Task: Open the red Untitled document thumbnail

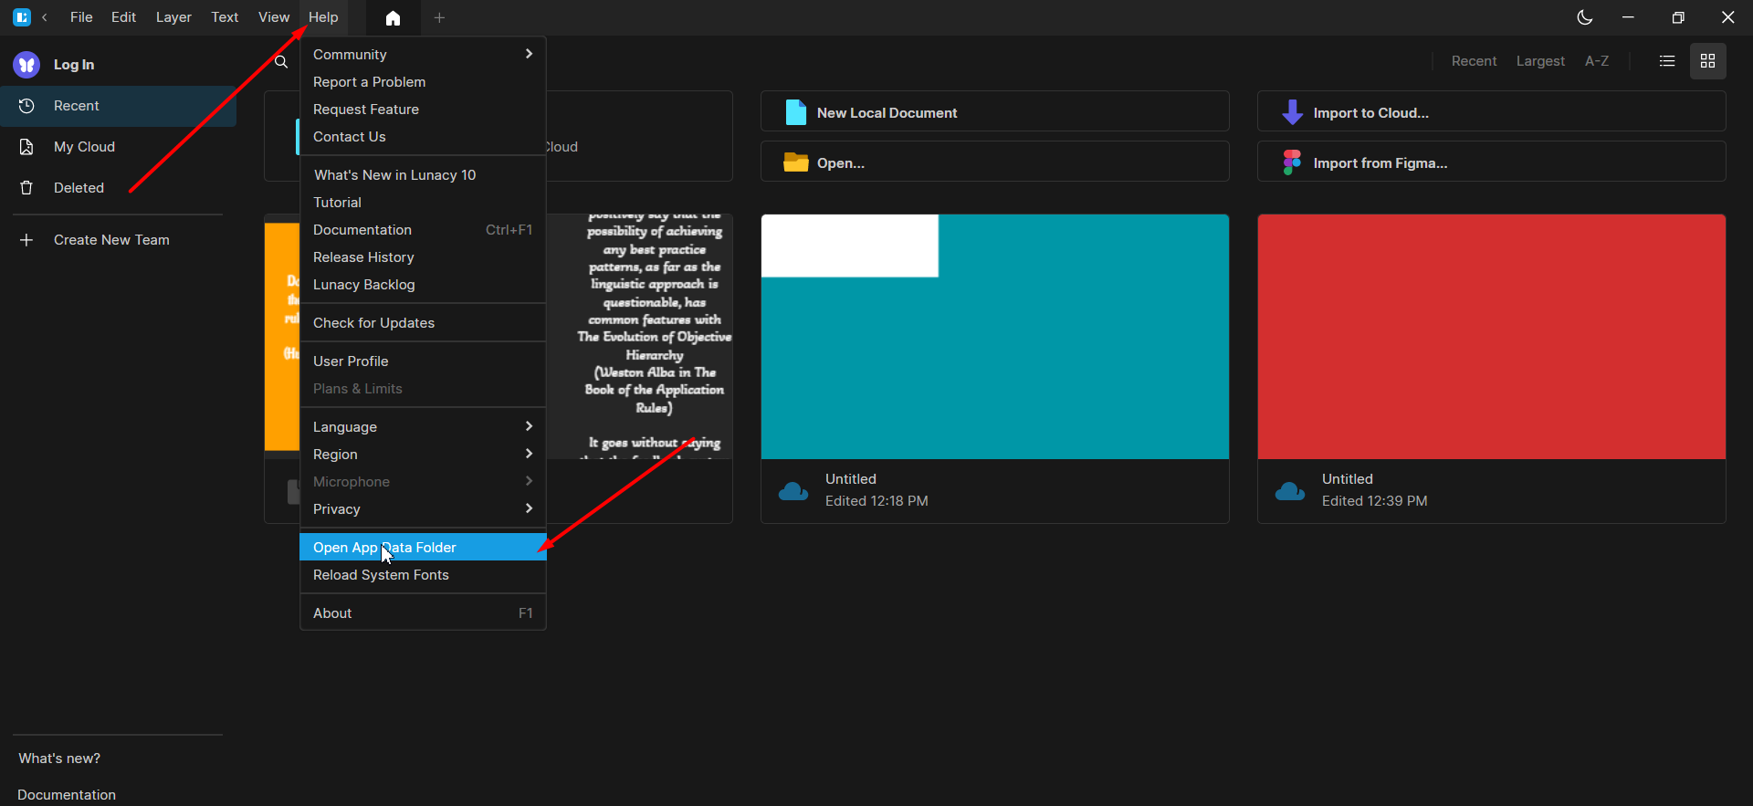Action: tap(1491, 337)
